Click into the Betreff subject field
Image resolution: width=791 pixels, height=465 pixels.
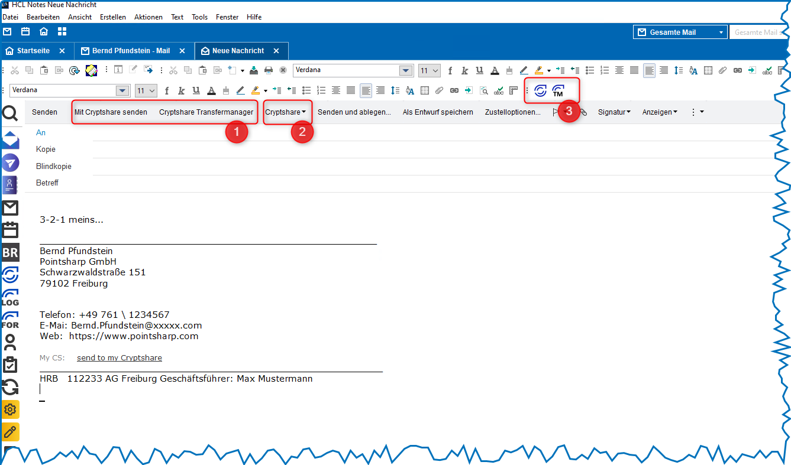point(414,183)
